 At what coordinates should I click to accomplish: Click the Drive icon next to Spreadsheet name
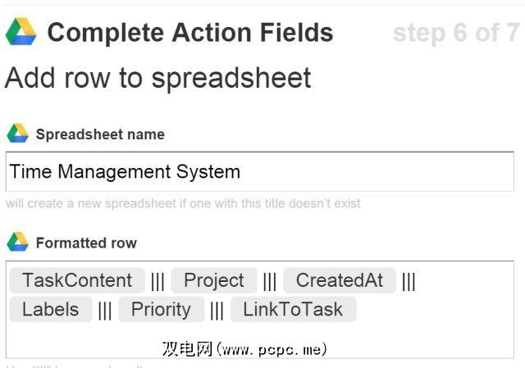pyautogui.click(x=17, y=134)
